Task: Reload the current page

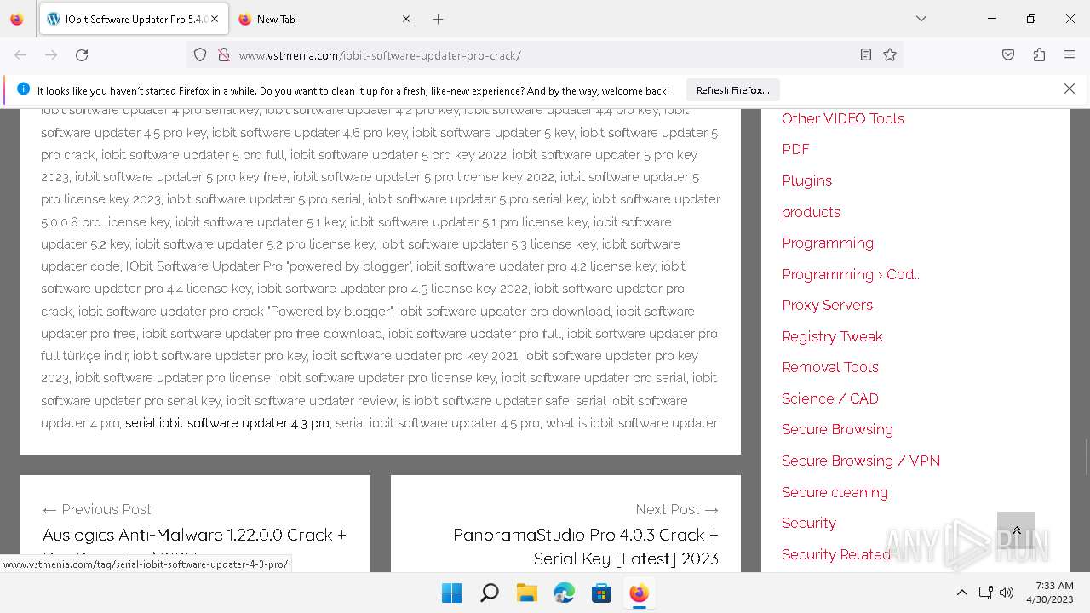Action: point(82,54)
